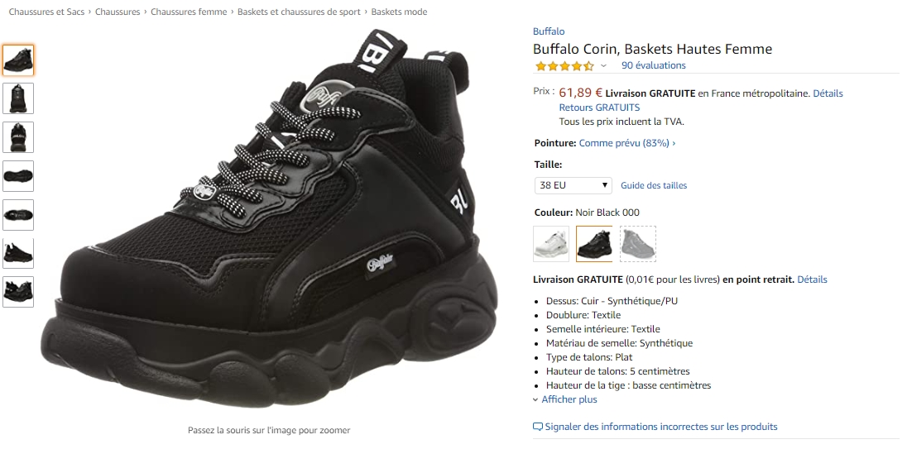Viewport: 907px width, 449px height.
Task: Open the Buffalo brand link
Action: pyautogui.click(x=549, y=31)
